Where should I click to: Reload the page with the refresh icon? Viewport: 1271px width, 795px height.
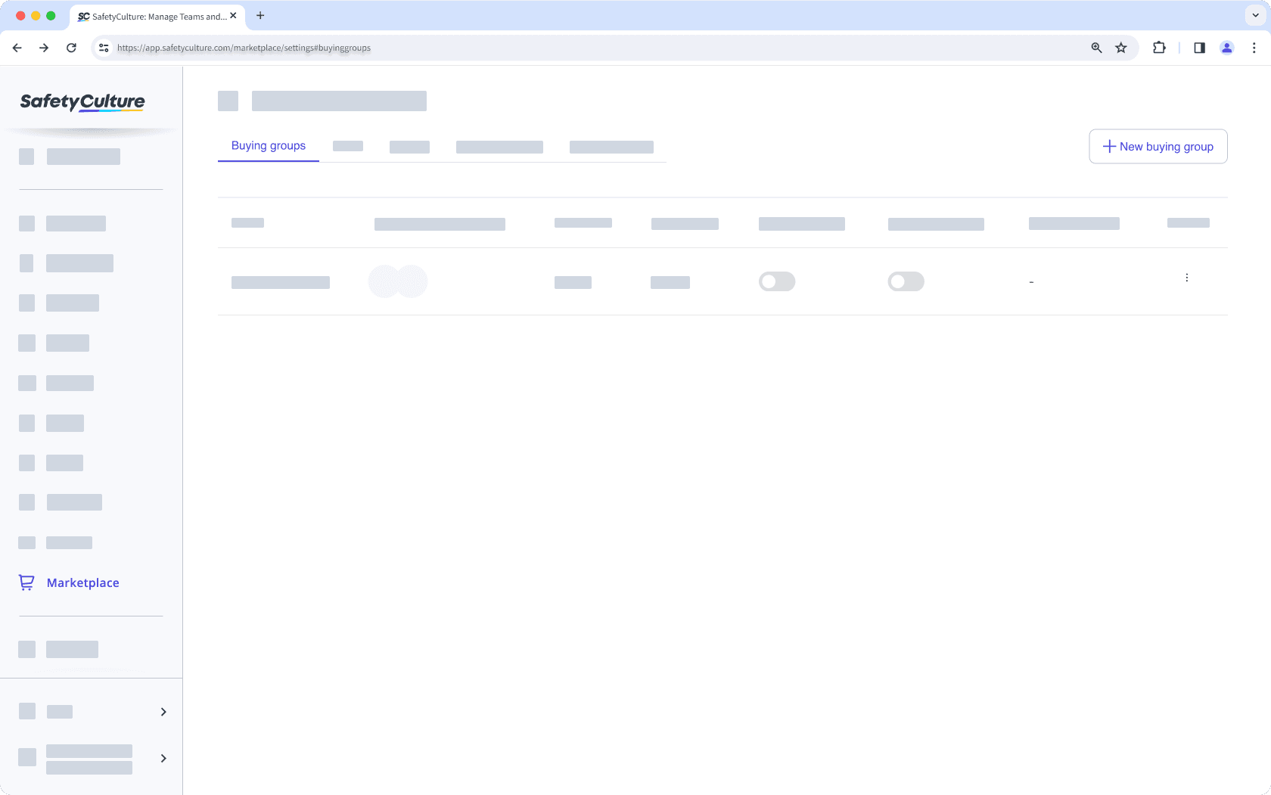(x=72, y=48)
